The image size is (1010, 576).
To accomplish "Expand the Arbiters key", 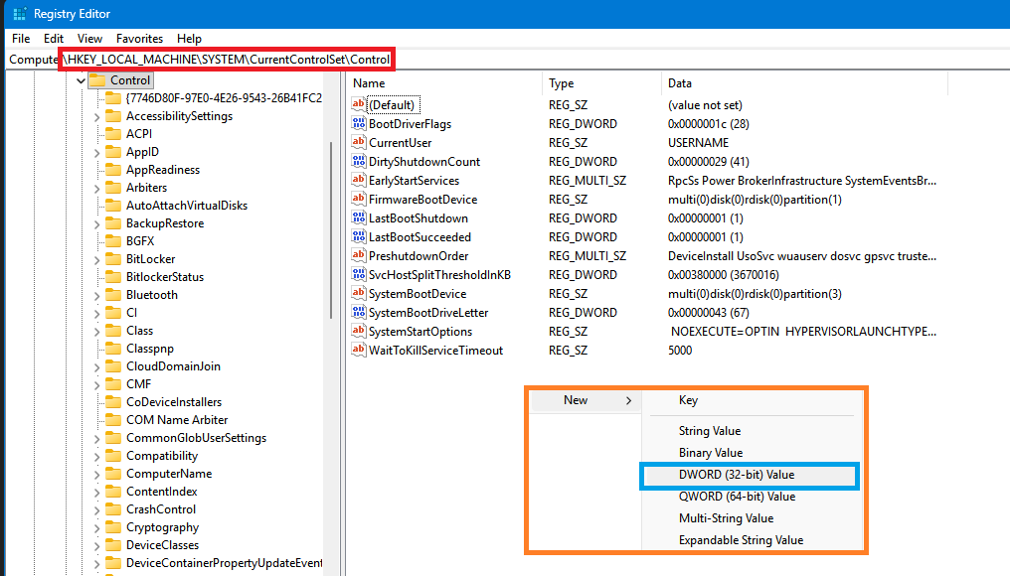I will pos(96,188).
